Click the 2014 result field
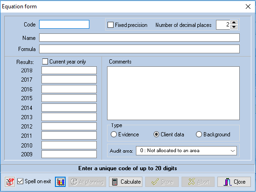Image resolution: width=256 pixels, height=192 pixels. [69, 108]
